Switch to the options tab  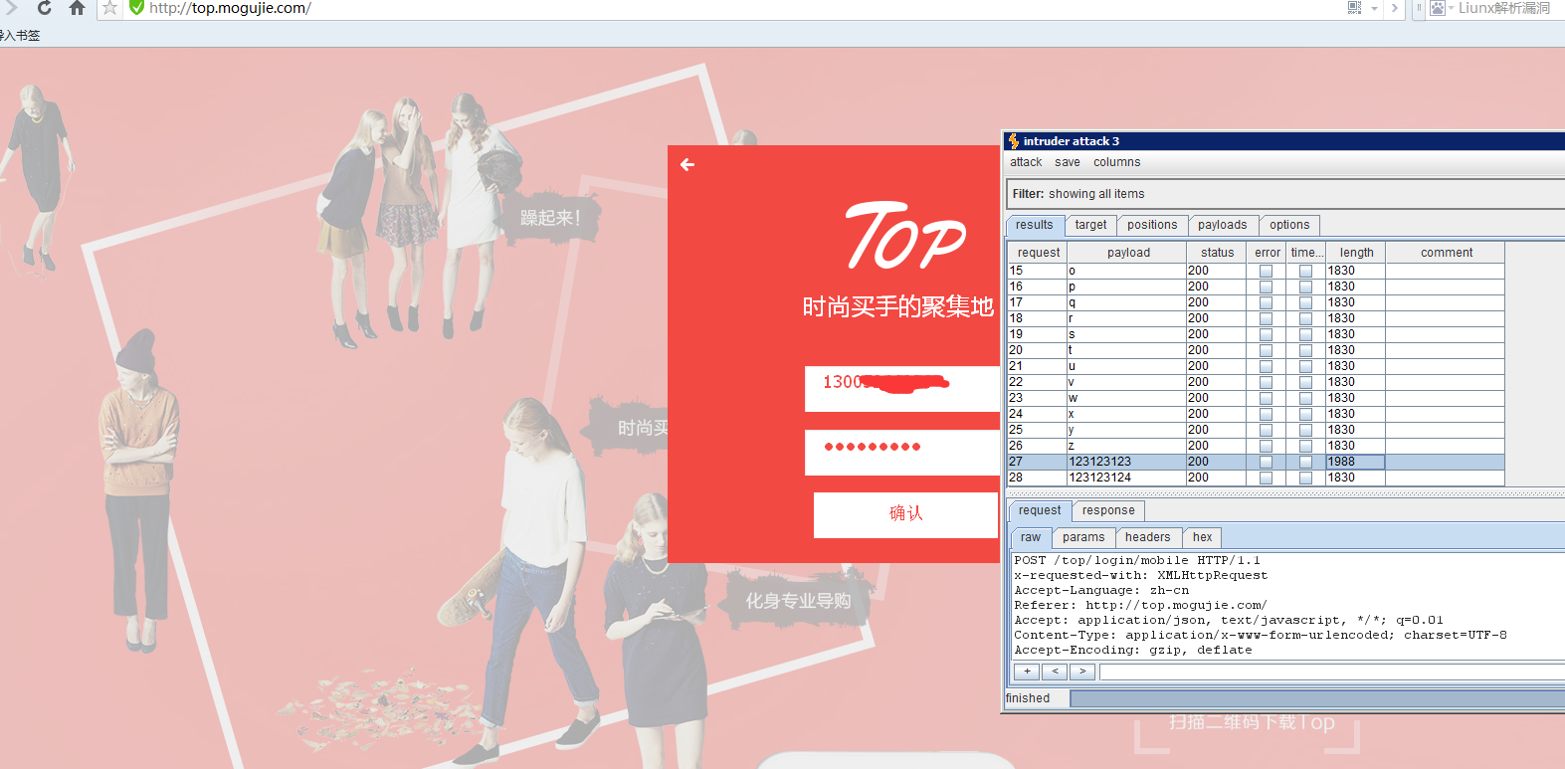[x=1289, y=225]
